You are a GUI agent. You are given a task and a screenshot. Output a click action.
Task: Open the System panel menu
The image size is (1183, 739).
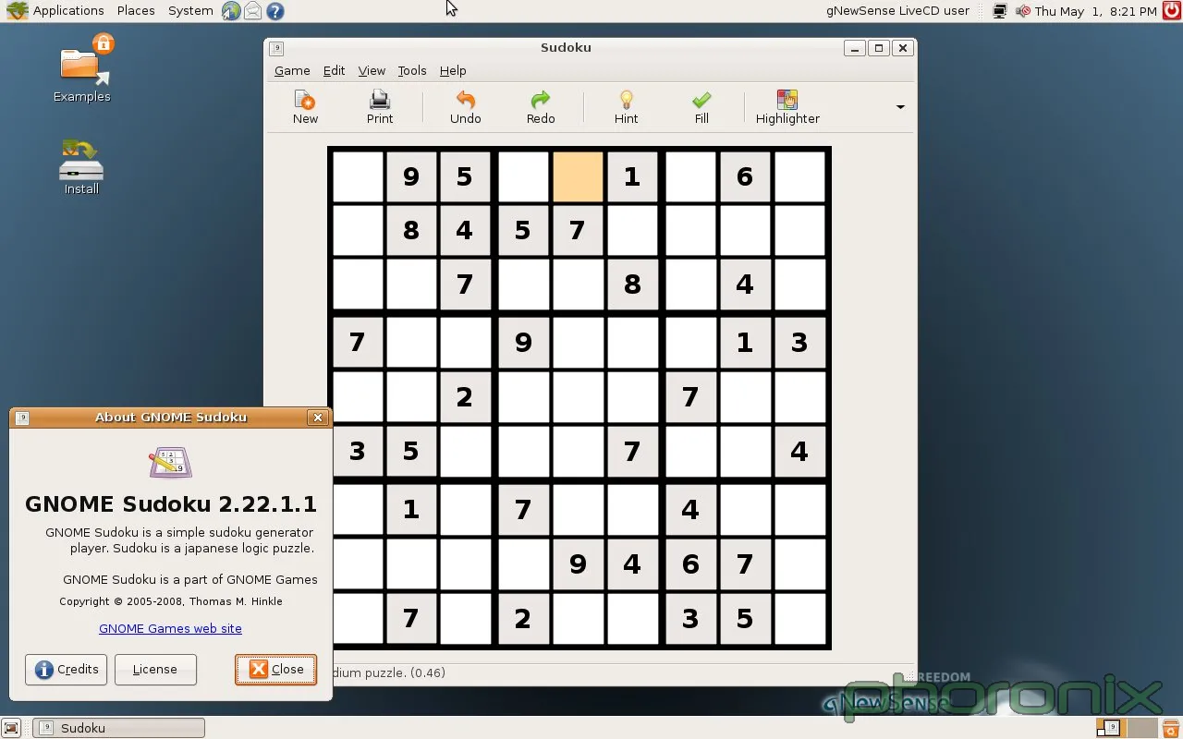tap(190, 11)
